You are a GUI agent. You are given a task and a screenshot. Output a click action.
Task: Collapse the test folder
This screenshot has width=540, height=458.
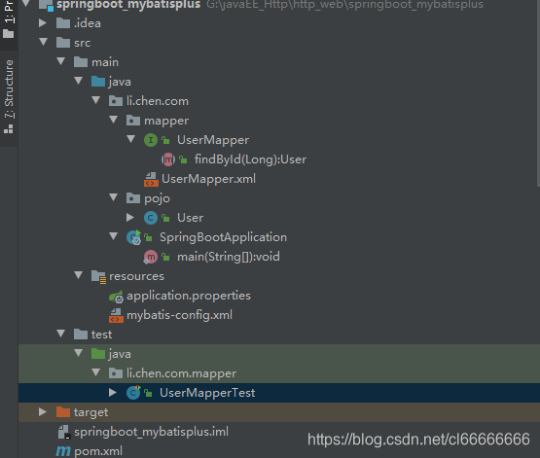(61, 334)
